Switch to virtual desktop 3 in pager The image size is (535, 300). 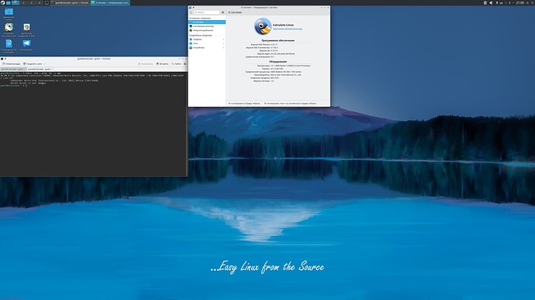click(31, 3)
